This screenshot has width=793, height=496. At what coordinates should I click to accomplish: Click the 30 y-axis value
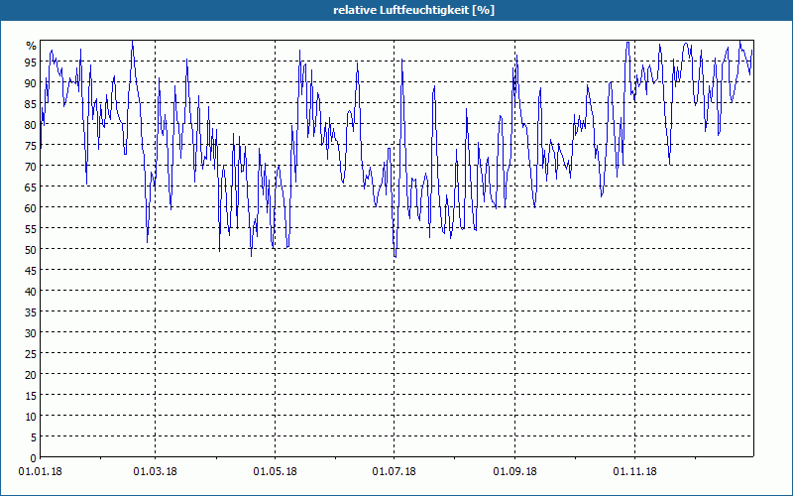pos(31,333)
